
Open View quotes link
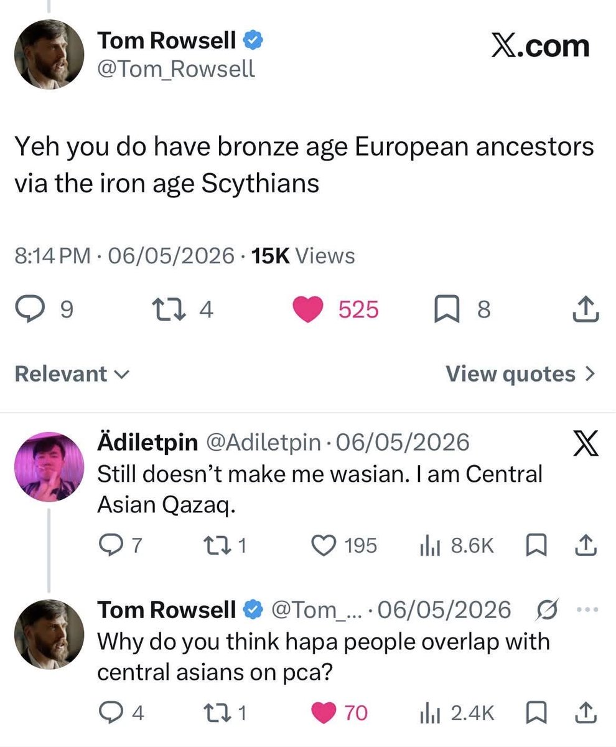pos(521,374)
